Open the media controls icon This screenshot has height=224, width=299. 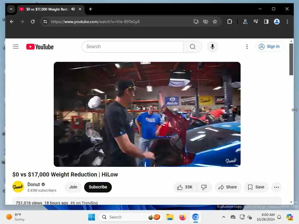click(256, 22)
